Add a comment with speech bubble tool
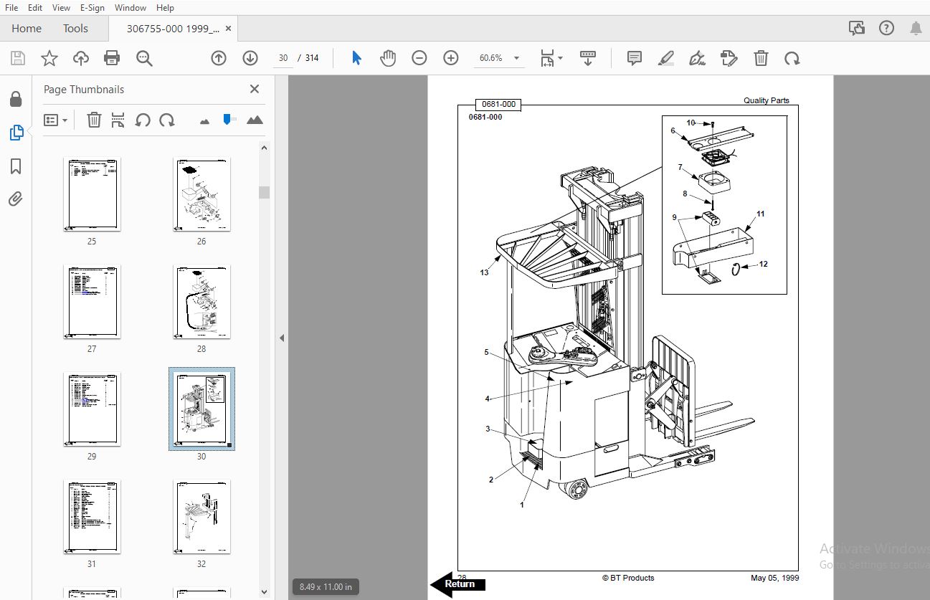 [x=635, y=58]
